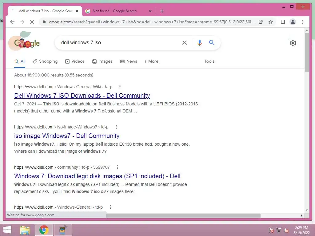Viewport: 315px width, 236px height.
Task: Open the search Tools options
Action: (x=209, y=61)
